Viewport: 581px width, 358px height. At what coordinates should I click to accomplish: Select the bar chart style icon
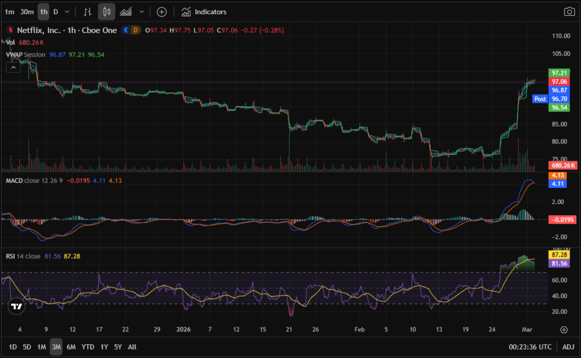87,12
